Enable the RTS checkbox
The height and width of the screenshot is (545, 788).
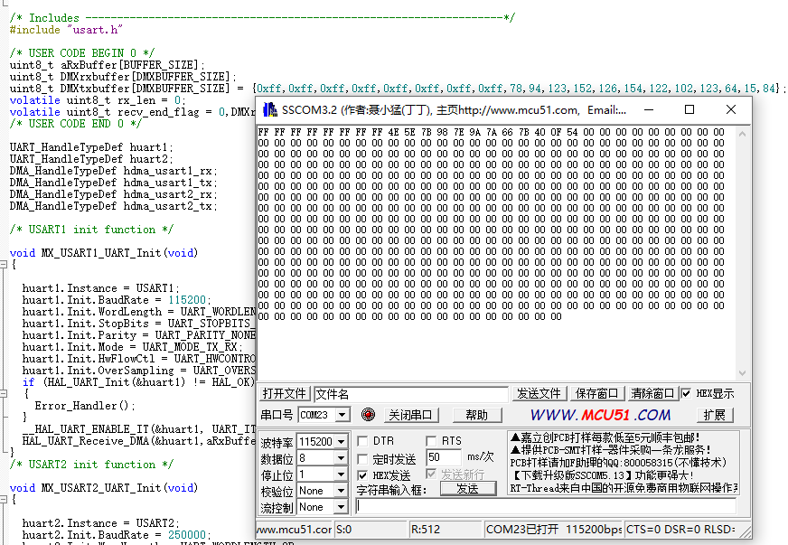point(431,441)
